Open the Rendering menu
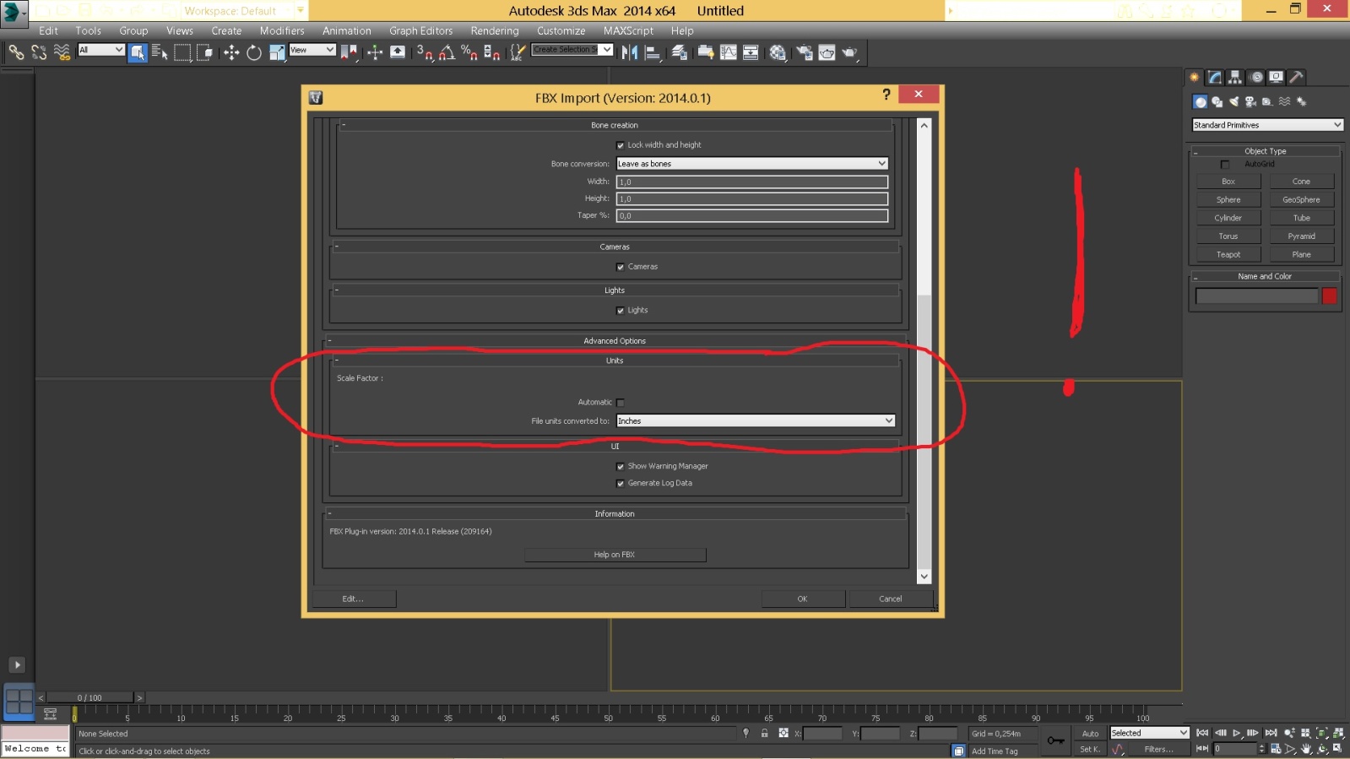The image size is (1350, 759). tap(495, 30)
